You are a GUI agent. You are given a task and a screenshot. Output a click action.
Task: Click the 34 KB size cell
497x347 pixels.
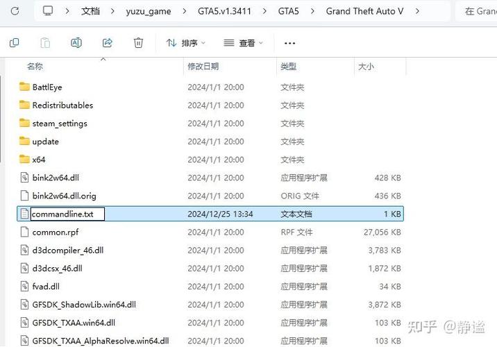click(x=390, y=287)
